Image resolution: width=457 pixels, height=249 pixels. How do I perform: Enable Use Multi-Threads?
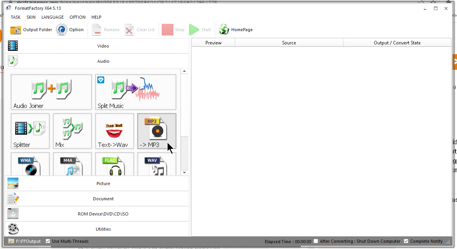[48, 241]
